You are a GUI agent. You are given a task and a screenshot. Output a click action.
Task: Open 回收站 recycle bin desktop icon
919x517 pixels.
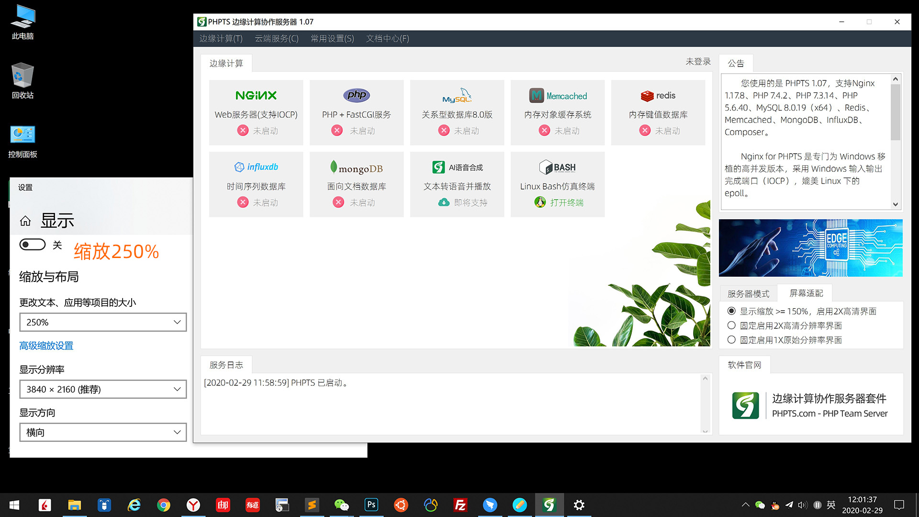point(22,81)
